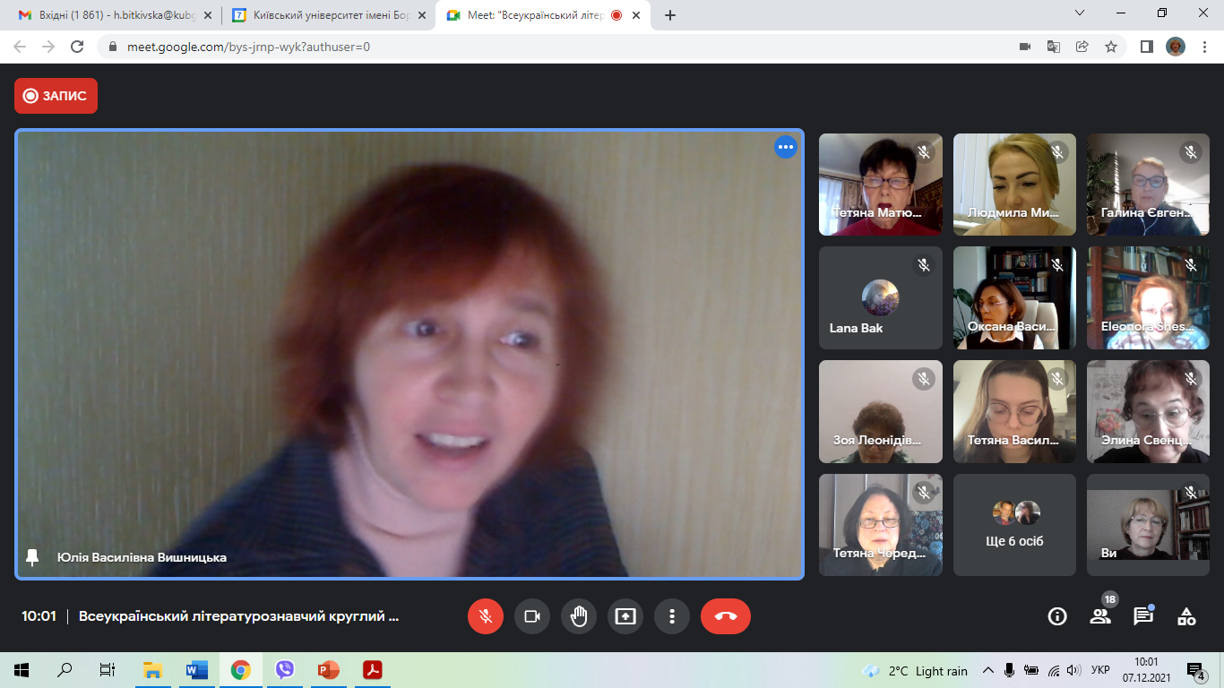1224x688 pixels.
Task: Click the Present now screen share icon
Action: pyautogui.click(x=625, y=616)
